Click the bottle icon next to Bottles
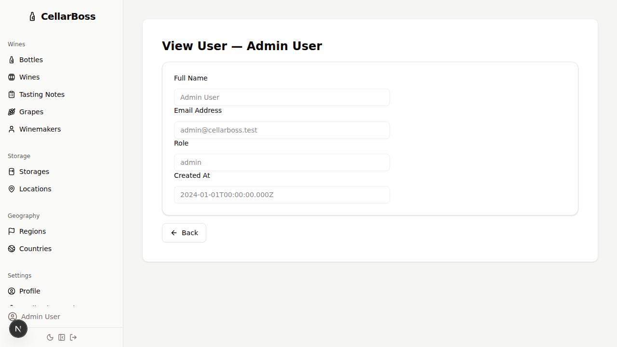The width and height of the screenshot is (617, 347). pos(12,59)
